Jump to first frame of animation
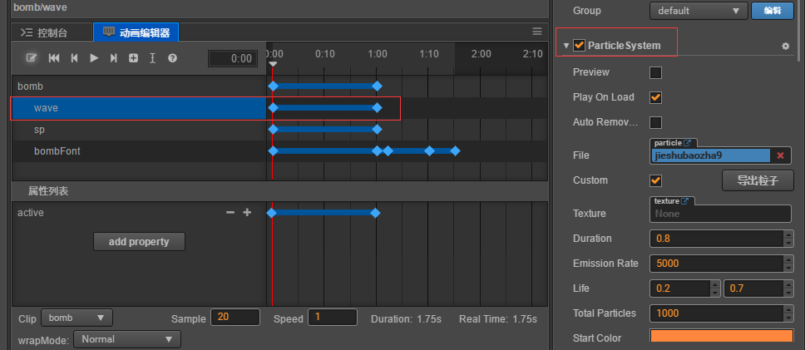Image resolution: width=805 pixels, height=350 pixels. pos(54,58)
